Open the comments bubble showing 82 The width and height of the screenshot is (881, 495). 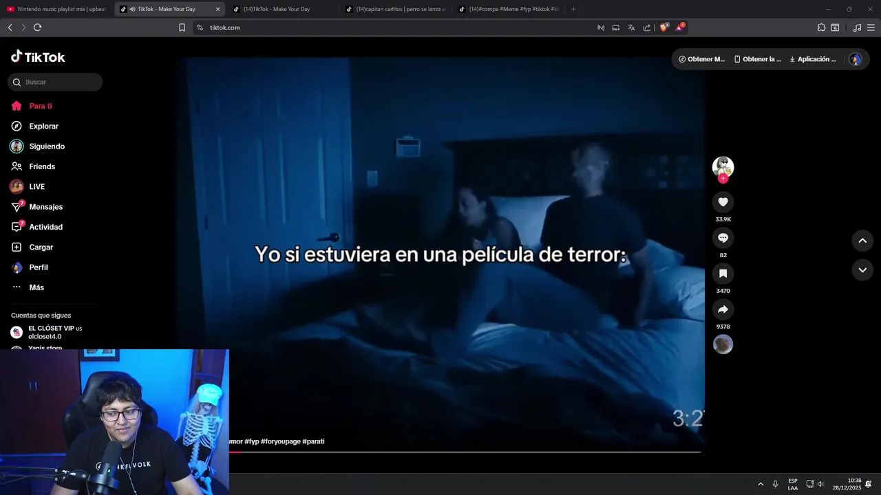pyautogui.click(x=723, y=238)
